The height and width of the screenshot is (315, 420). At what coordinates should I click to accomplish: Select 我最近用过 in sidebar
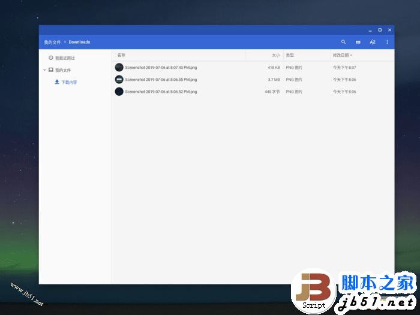(x=65, y=58)
